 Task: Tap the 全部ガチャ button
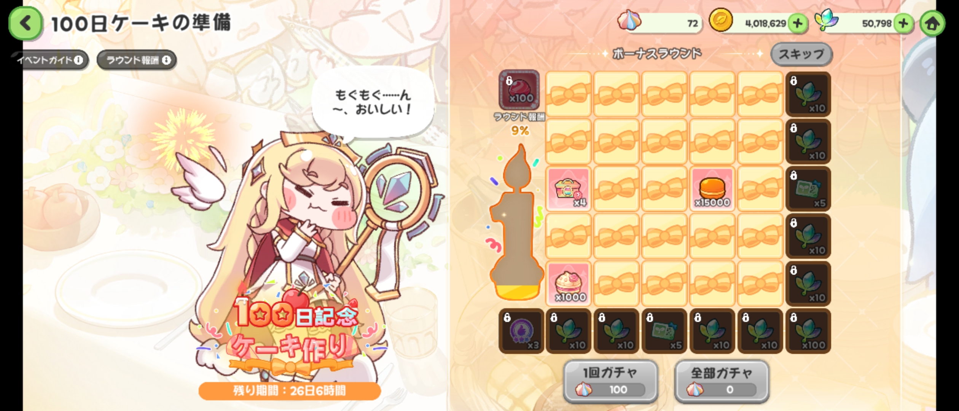click(x=722, y=381)
